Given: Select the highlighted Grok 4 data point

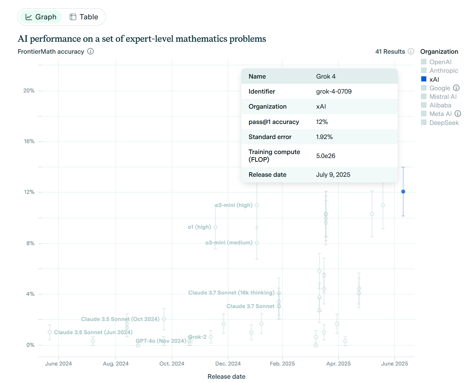Looking at the screenshot, I should 403,191.
